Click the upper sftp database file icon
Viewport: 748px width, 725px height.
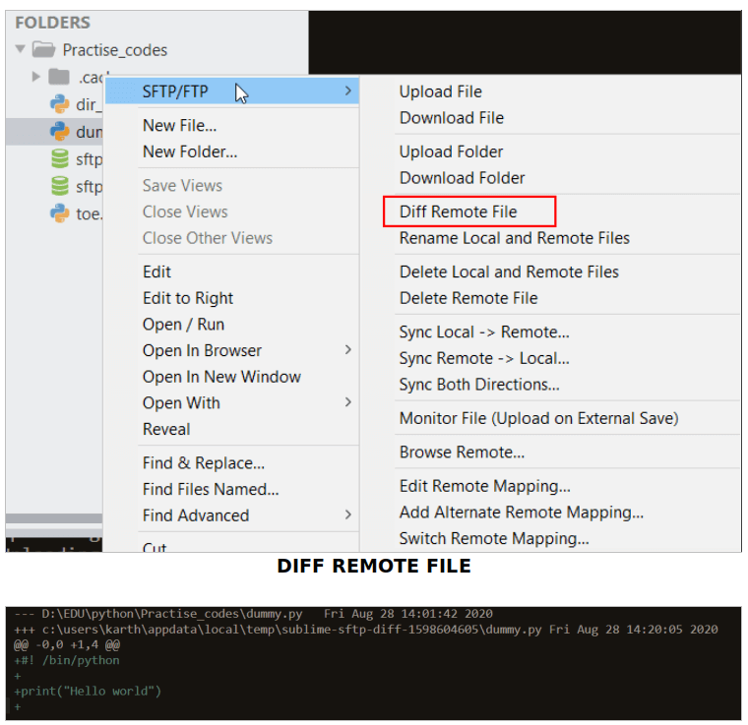pyautogui.click(x=59, y=159)
